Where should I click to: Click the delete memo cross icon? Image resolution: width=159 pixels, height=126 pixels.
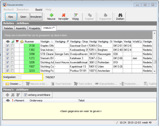13,95
